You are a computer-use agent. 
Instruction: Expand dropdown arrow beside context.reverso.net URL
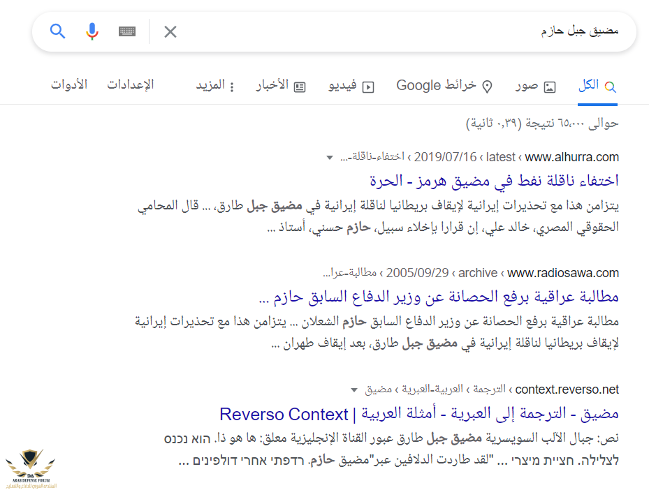point(354,389)
